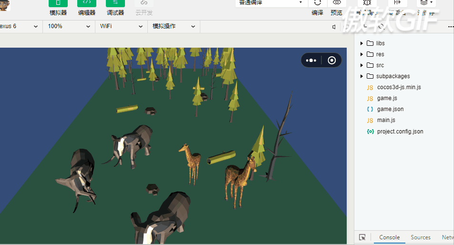
Task: Expand the subpackages folder arrow
Action: [361, 76]
